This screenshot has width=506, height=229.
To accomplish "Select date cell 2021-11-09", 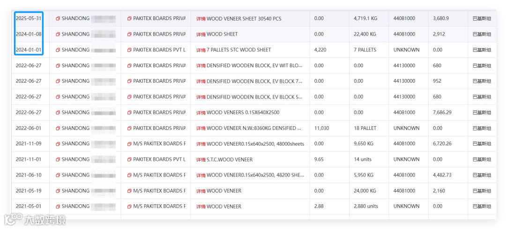I will click(x=29, y=143).
